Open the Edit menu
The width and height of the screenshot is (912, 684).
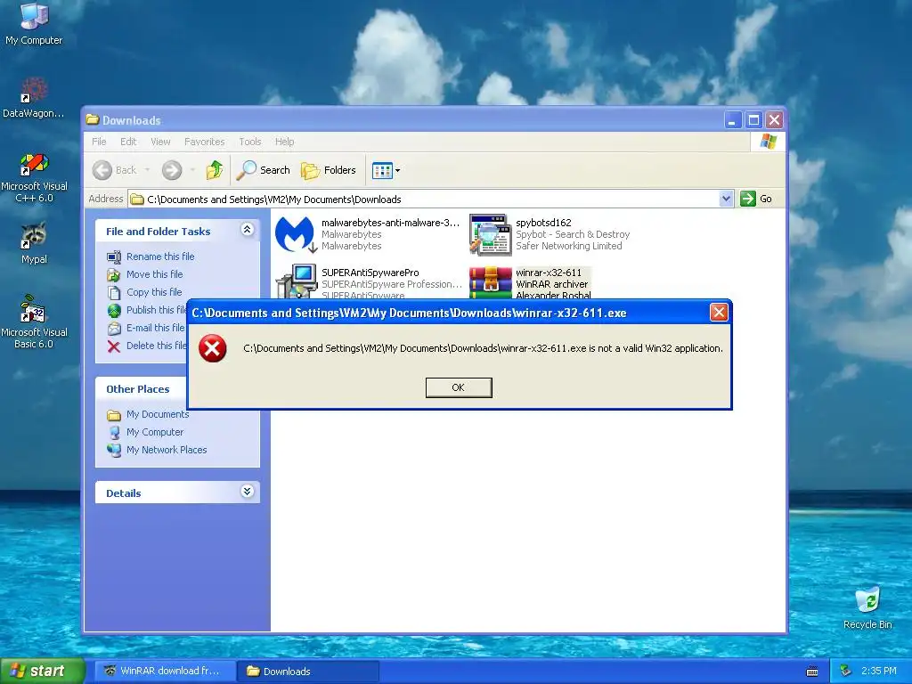(128, 142)
